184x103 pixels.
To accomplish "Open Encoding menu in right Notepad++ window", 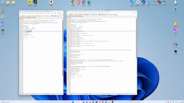I will pos(80,13).
